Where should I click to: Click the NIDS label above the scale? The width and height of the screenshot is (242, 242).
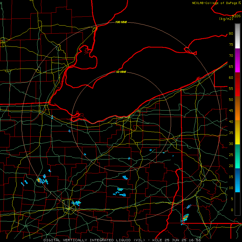pos(236,16)
